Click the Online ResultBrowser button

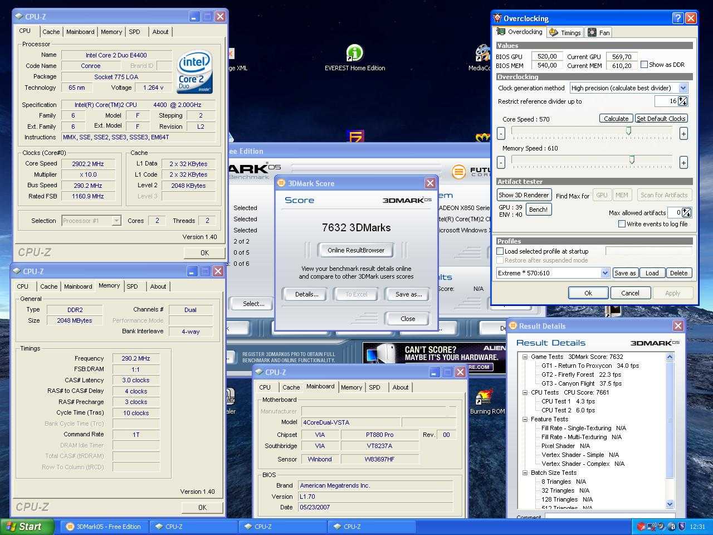(356, 250)
